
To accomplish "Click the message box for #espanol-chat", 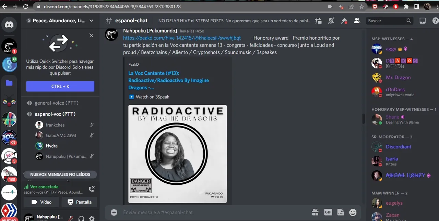I will [x=214, y=212].
